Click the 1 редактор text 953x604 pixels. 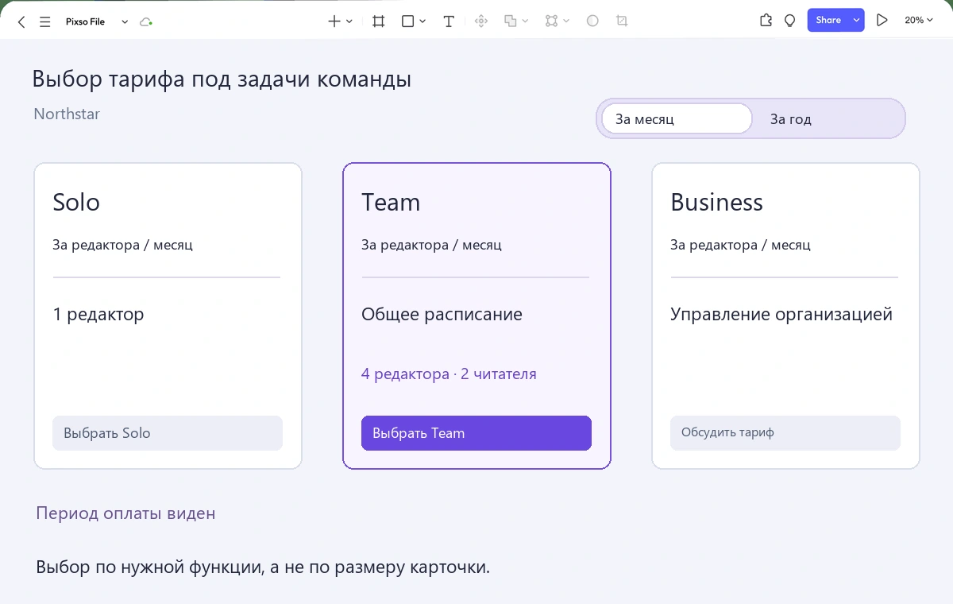(98, 315)
